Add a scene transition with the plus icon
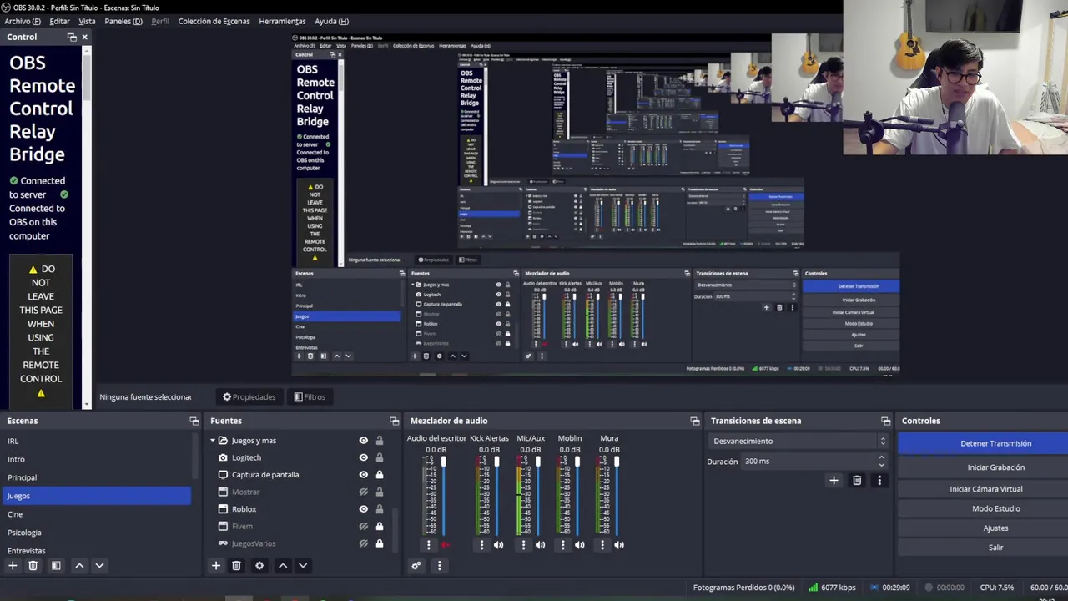Viewport: 1068px width, 601px height. 834,481
